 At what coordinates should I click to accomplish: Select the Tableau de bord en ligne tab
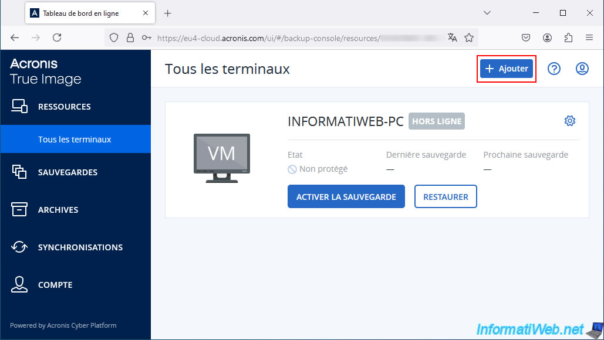pyautogui.click(x=90, y=13)
